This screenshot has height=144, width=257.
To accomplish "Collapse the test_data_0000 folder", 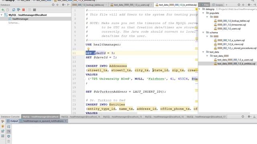I will [207, 56].
